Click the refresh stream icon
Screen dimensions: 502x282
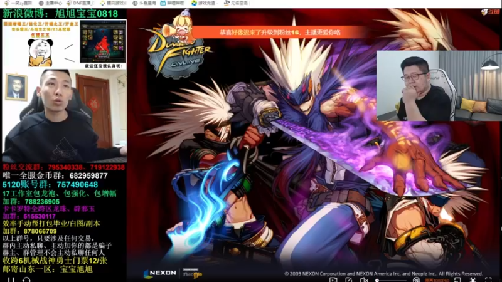(x=26, y=280)
